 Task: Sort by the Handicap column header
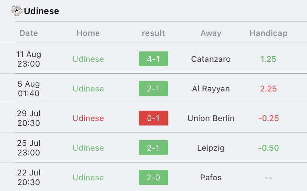coord(268,33)
